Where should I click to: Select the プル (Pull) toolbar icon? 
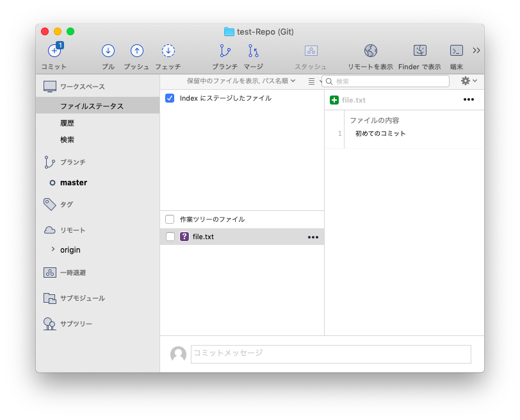click(108, 51)
